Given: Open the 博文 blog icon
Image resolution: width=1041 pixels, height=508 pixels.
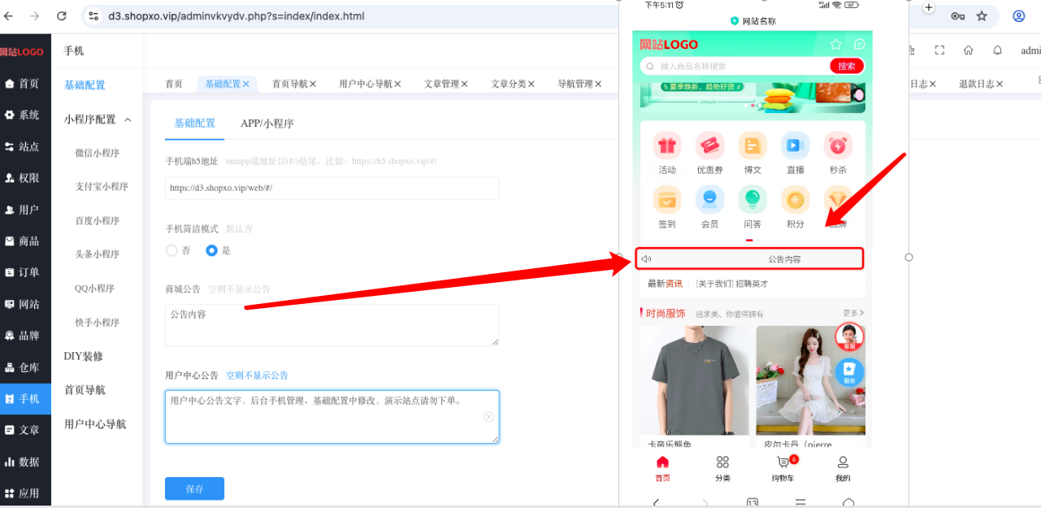Looking at the screenshot, I should pos(753,146).
